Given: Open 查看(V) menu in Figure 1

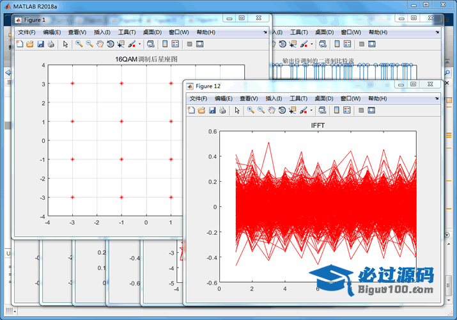Looking at the screenshot, I should coord(77,33).
